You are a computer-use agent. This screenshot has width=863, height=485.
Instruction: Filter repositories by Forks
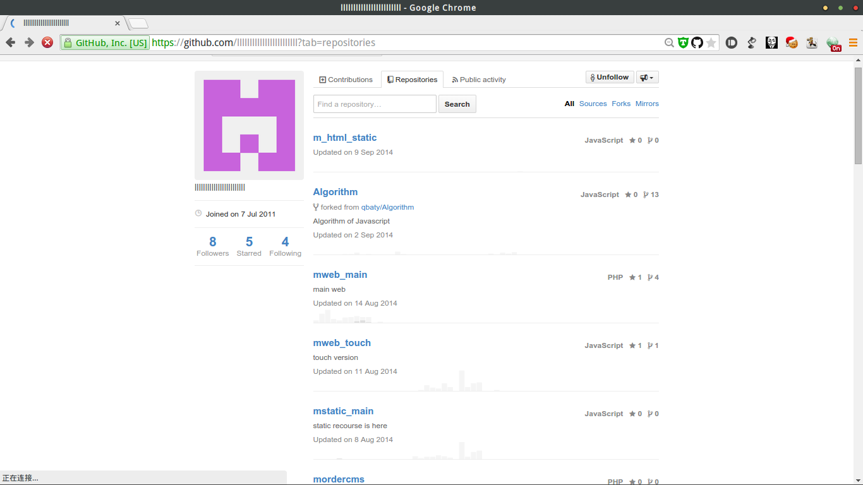click(621, 104)
